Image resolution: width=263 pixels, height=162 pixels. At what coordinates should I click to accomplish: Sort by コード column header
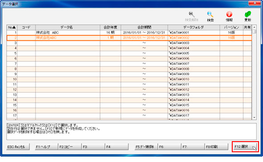pos(26,28)
